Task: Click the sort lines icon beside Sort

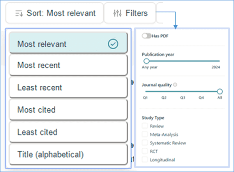Action: pyautogui.click(x=19, y=13)
